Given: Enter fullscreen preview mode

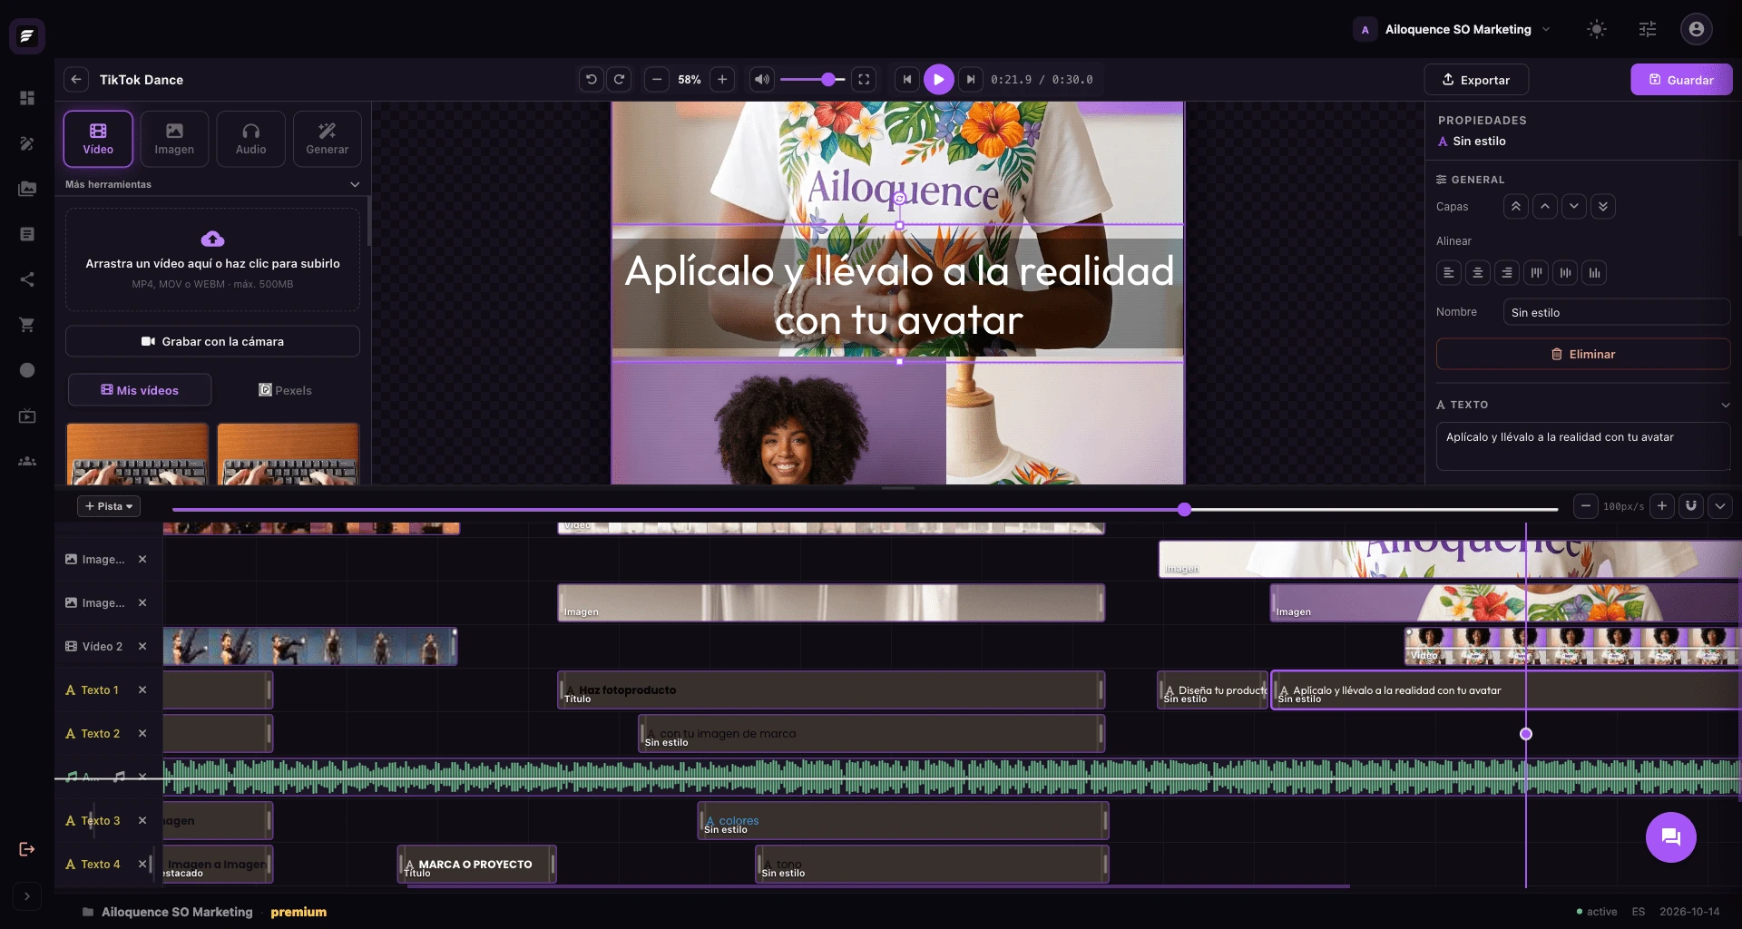Looking at the screenshot, I should click(865, 80).
